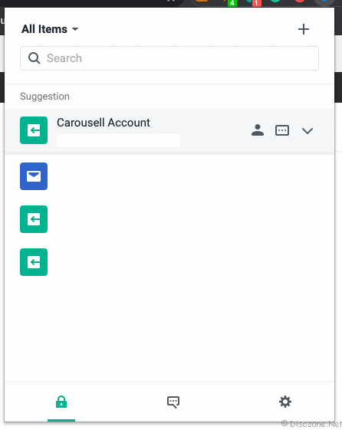Click the plus icon to add item
Viewport: 342px width, 430px height.
304,29
